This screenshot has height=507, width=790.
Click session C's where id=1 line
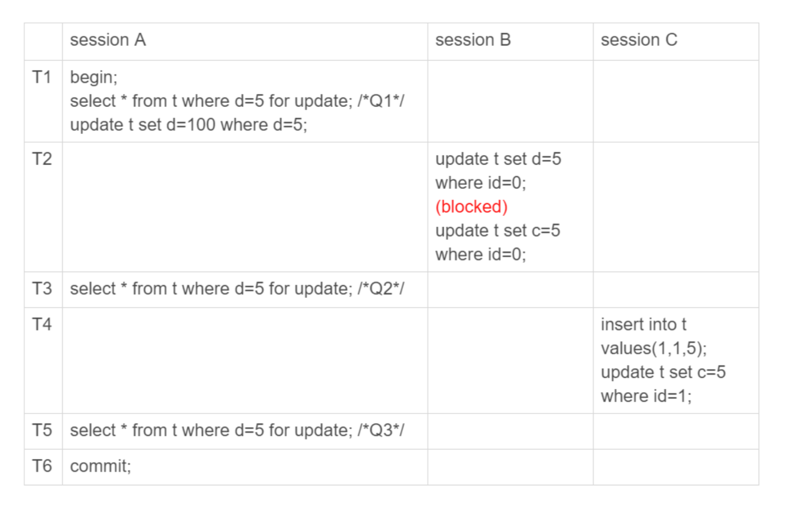[x=646, y=396]
